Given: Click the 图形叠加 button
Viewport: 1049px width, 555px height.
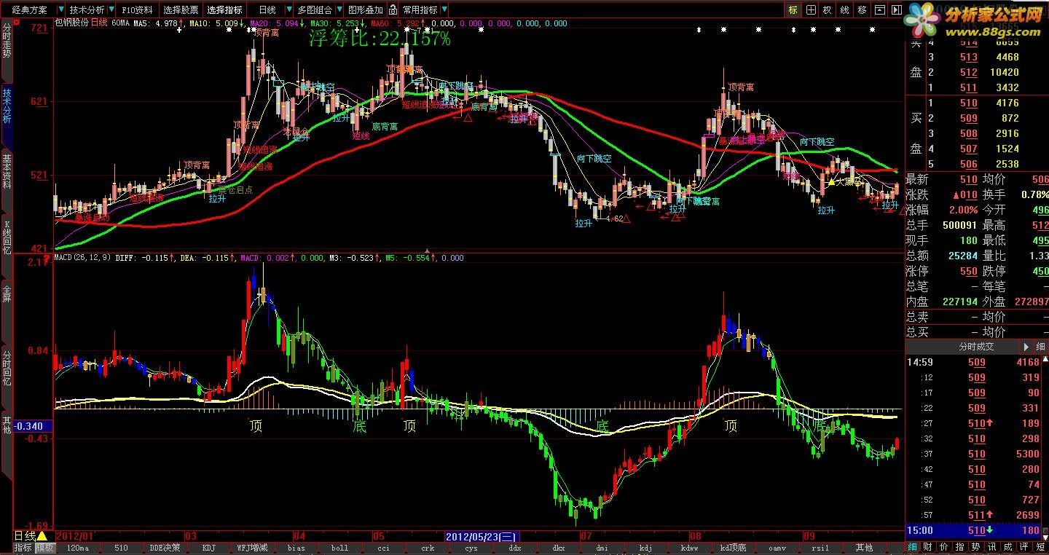Looking at the screenshot, I should (x=366, y=10).
